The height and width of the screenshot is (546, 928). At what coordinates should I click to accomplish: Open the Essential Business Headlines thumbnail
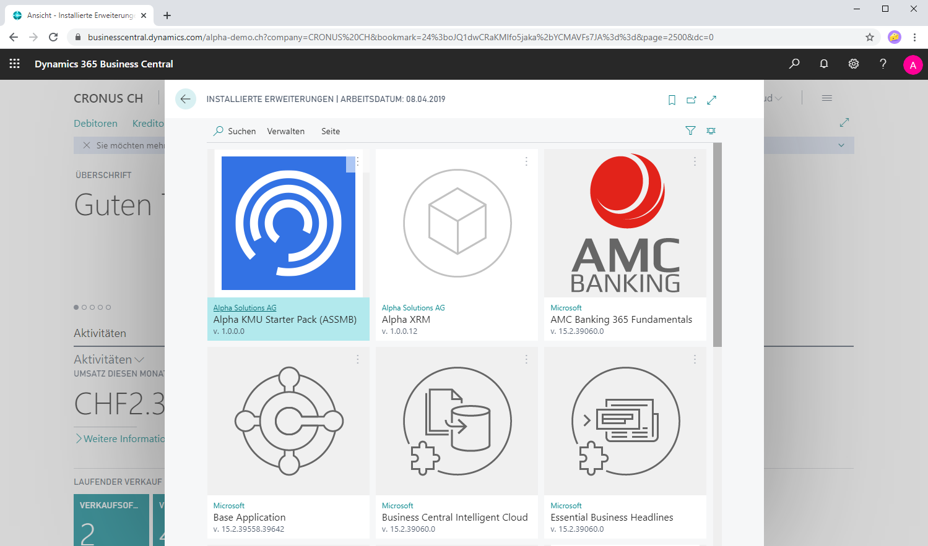click(x=625, y=421)
